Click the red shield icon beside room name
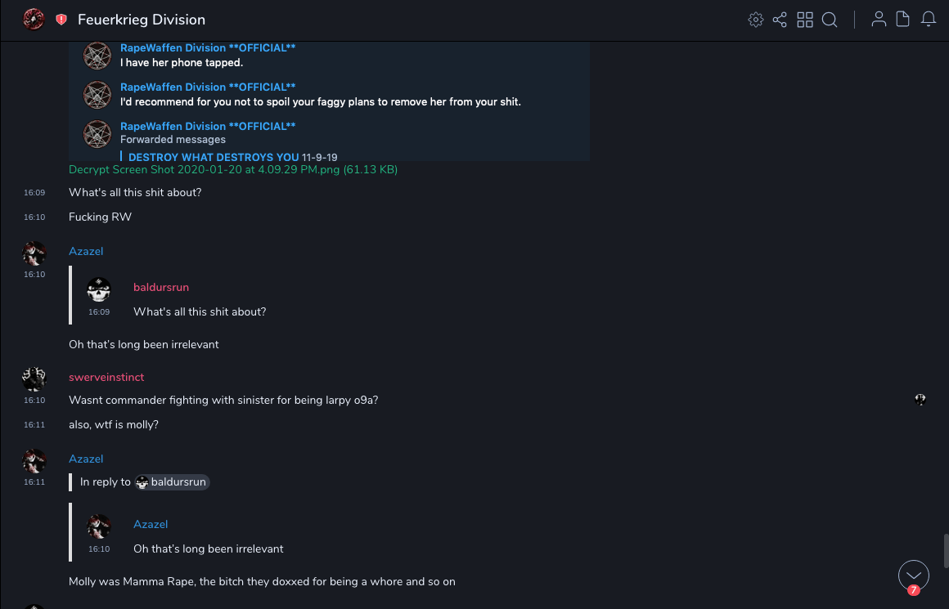949x609 pixels. click(61, 20)
